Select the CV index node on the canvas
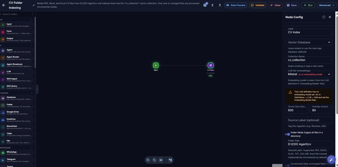Viewport: 338px width, 167px height. pos(211,65)
